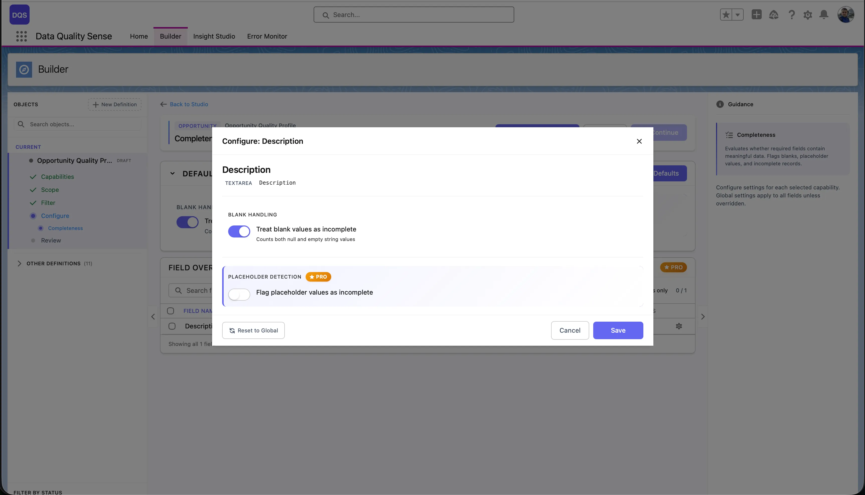Click the DQS app logo icon
This screenshot has width=865, height=495.
click(x=19, y=14)
